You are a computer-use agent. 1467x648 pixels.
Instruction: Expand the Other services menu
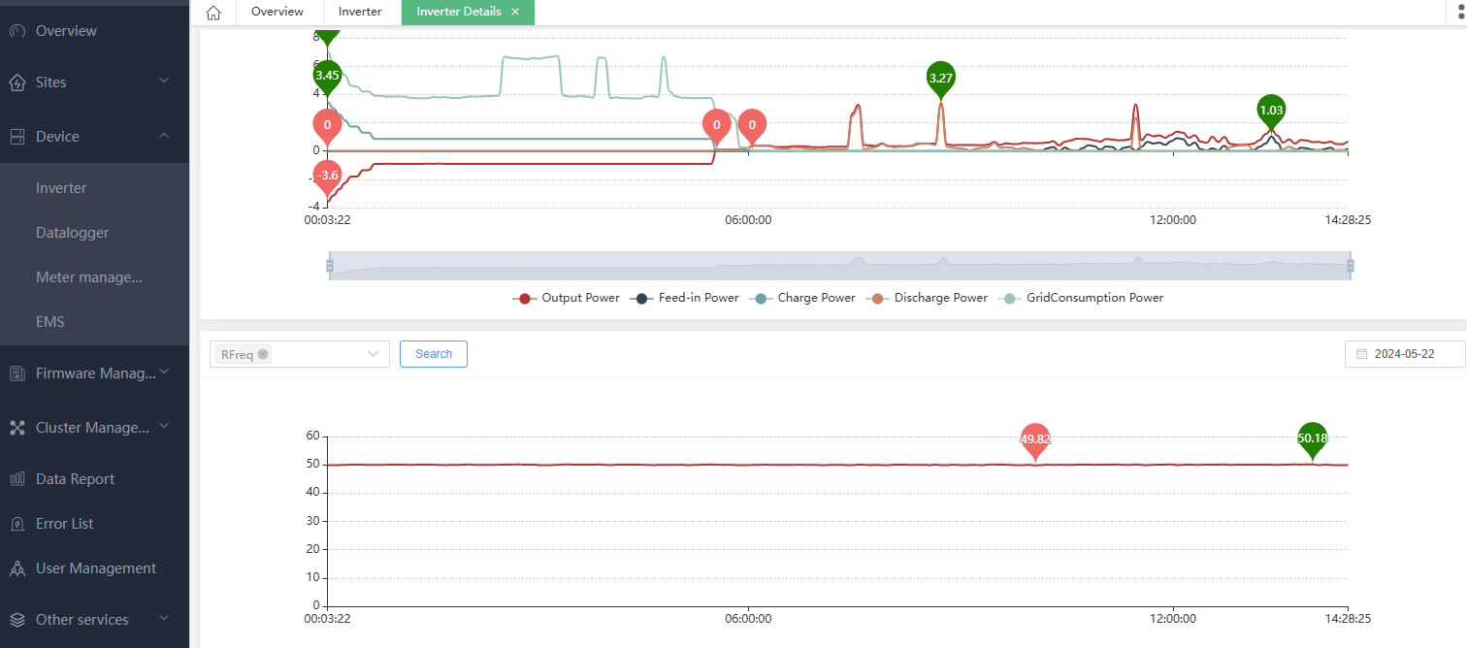95,620
